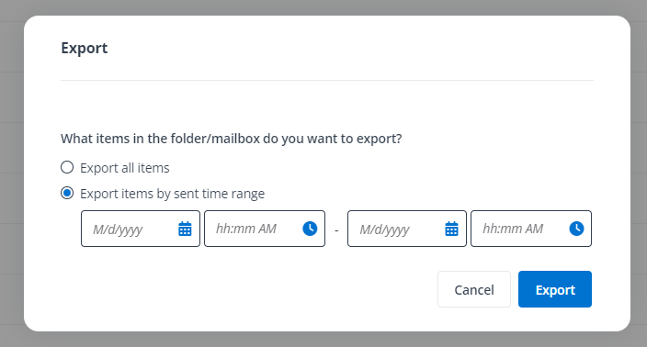This screenshot has height=347, width=647.
Task: Open the start time clock picker
Action: (310, 229)
